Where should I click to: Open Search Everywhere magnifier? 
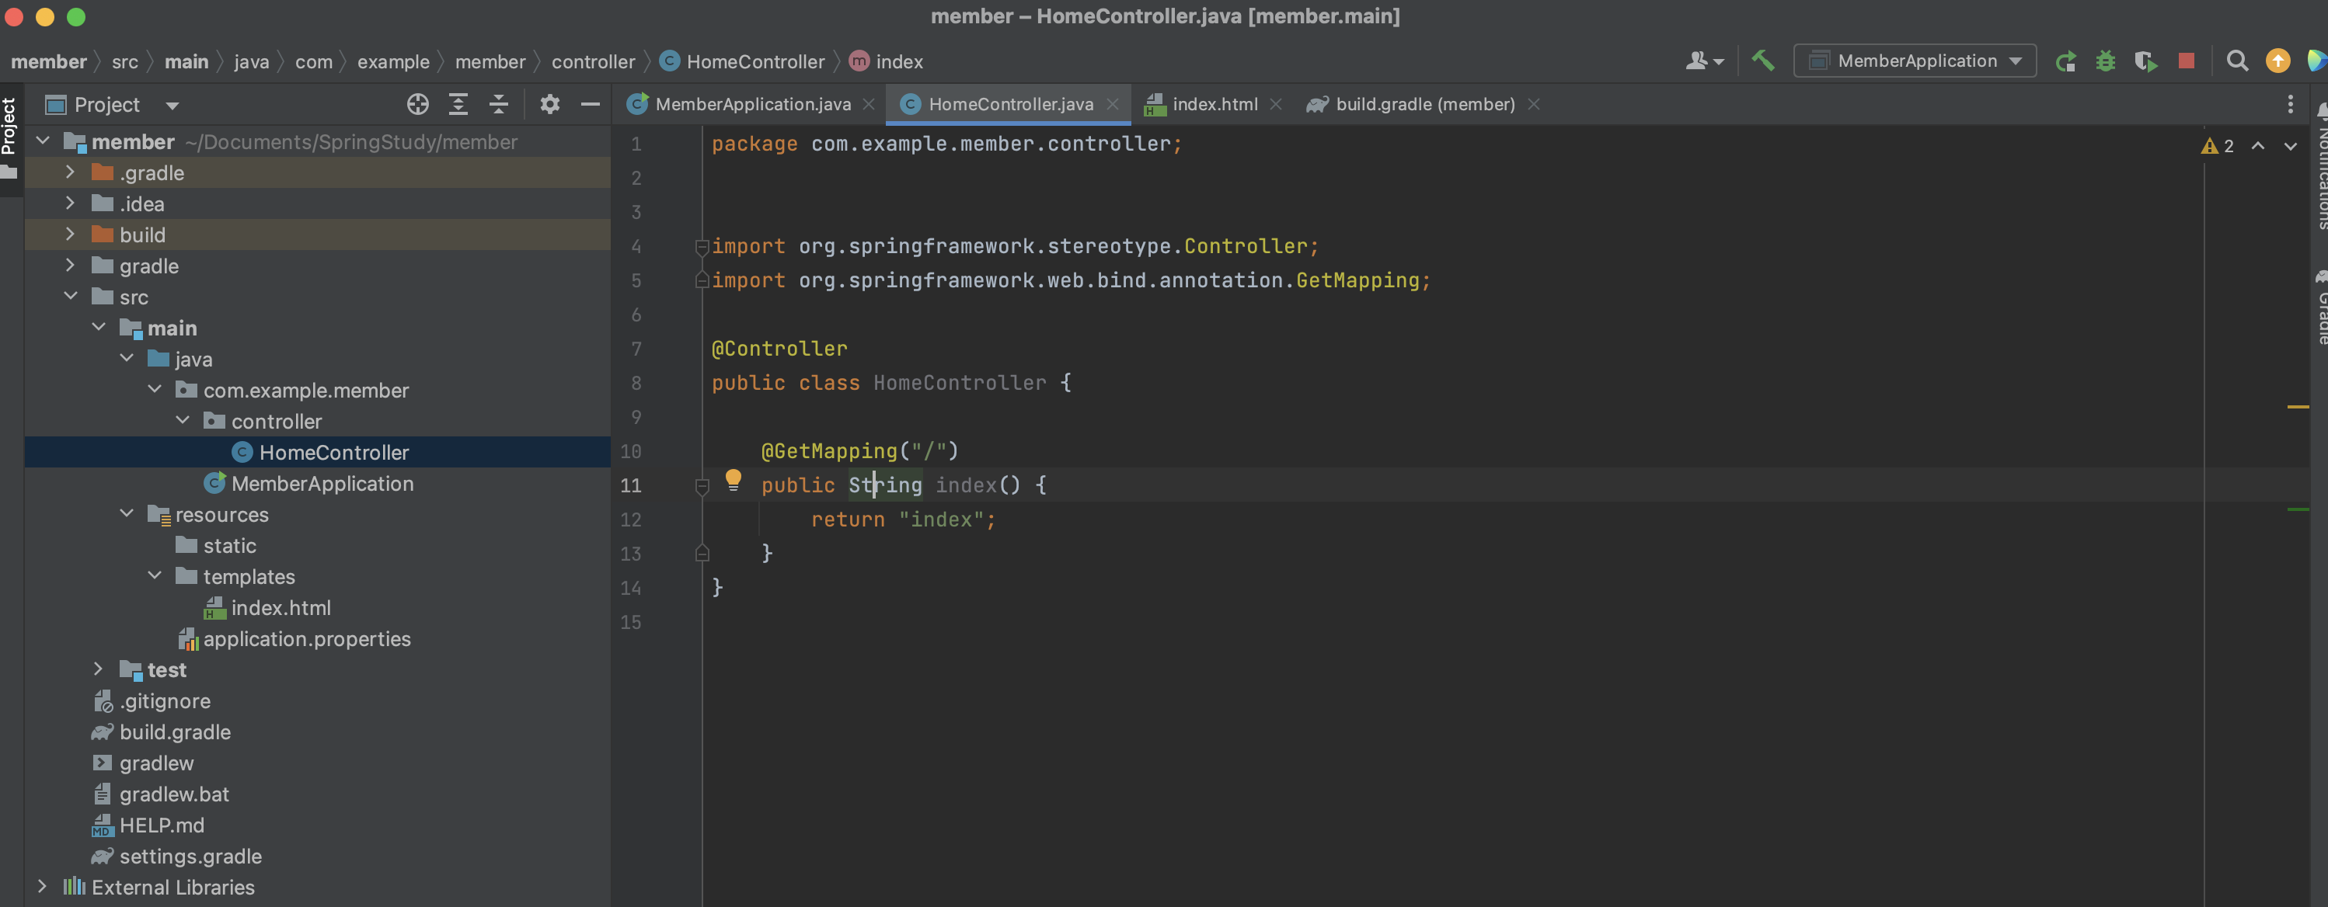click(2237, 61)
